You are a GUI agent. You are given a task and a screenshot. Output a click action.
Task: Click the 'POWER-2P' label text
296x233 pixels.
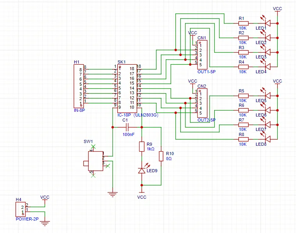(x=27, y=219)
